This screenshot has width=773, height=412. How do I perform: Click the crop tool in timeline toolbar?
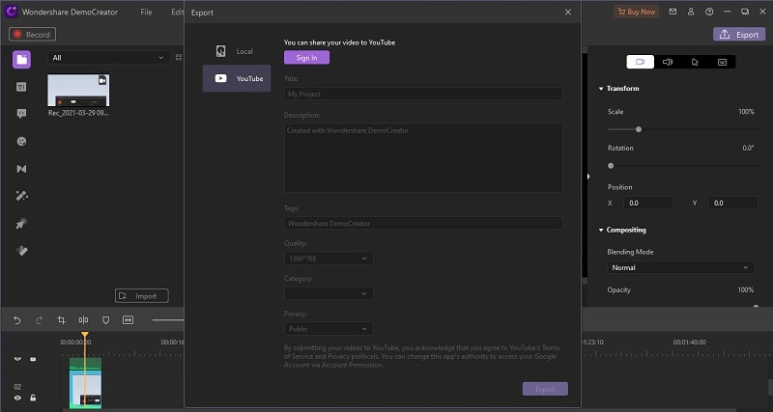click(x=61, y=319)
